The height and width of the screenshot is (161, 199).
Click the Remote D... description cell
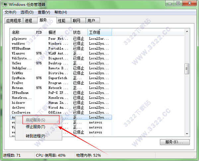click(58, 68)
